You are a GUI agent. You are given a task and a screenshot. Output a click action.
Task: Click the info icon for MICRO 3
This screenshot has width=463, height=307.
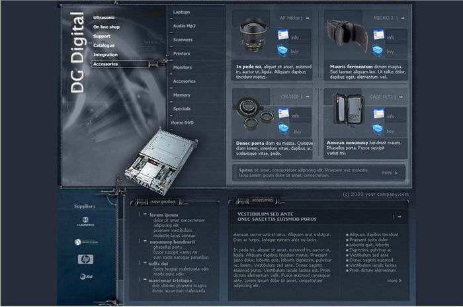coord(378,34)
